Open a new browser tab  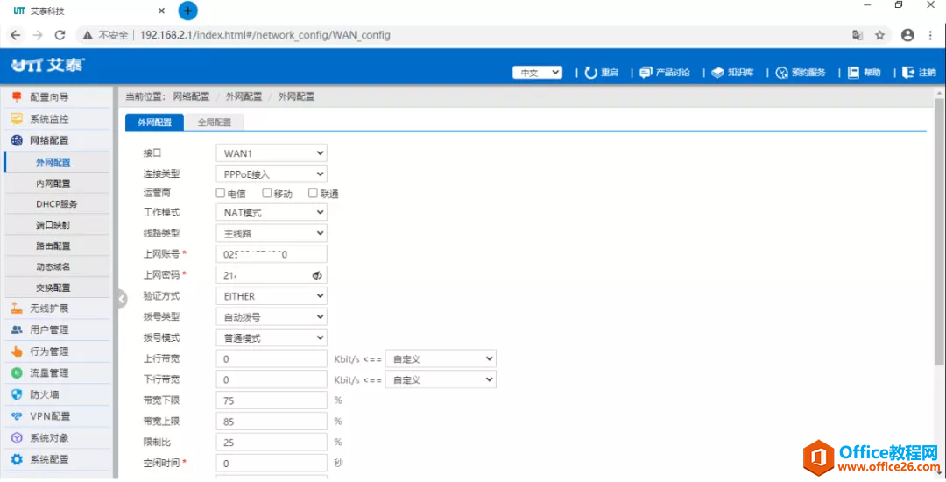point(187,11)
